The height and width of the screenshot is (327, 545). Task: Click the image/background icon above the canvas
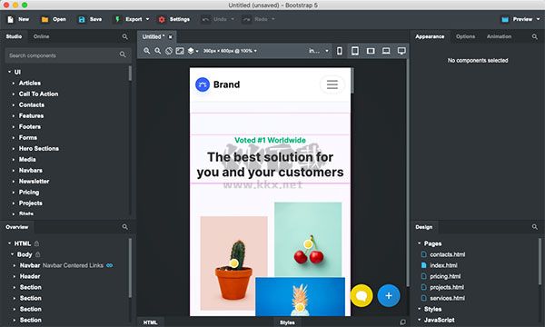coord(180,51)
